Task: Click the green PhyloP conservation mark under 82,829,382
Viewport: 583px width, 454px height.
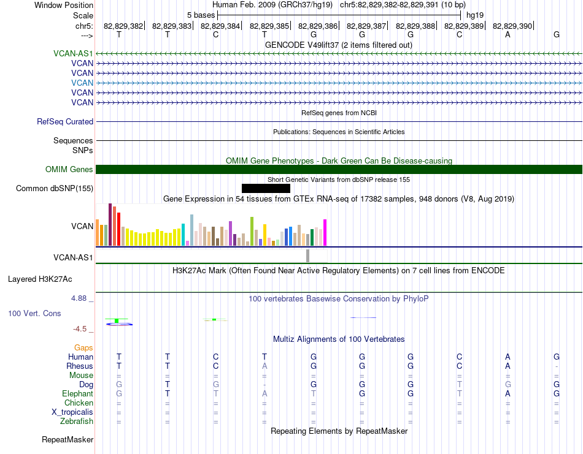Action: click(x=117, y=320)
